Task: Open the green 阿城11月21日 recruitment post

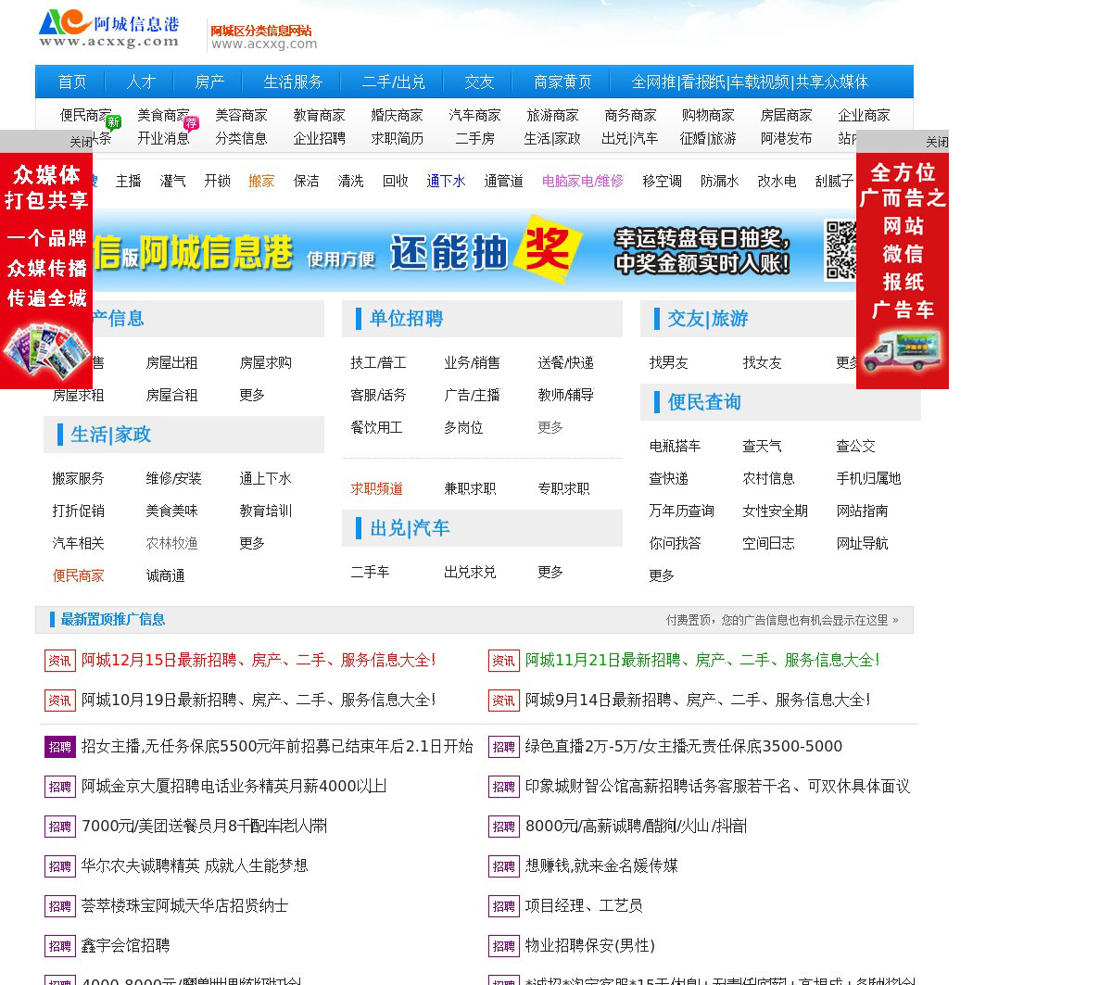Action: (x=701, y=660)
